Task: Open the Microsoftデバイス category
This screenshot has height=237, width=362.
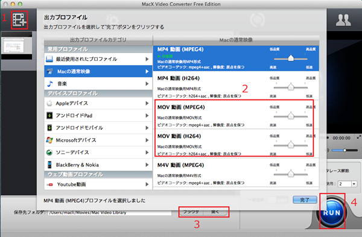Action: click(x=98, y=140)
